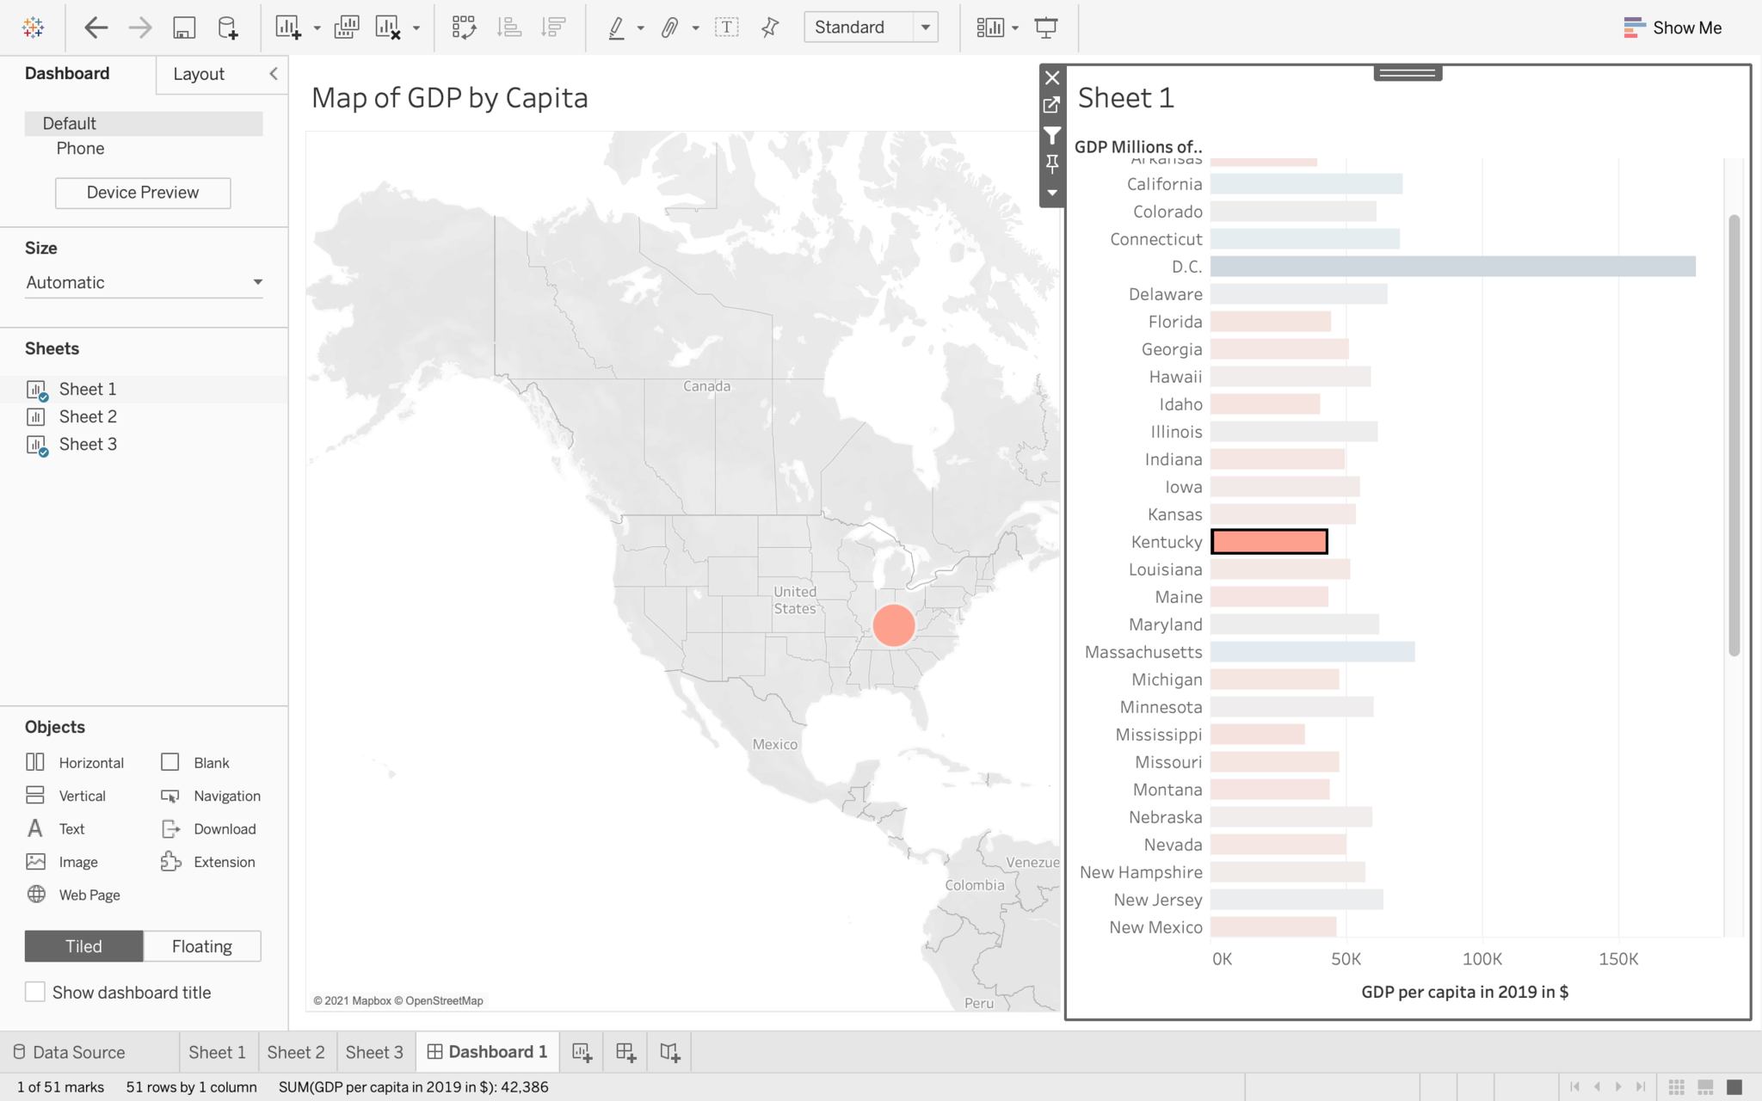
Task: Click Go to Sheet icon on Sheet 1
Action: 1051,105
